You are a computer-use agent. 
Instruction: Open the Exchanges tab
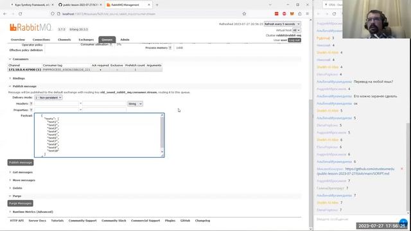click(x=86, y=40)
